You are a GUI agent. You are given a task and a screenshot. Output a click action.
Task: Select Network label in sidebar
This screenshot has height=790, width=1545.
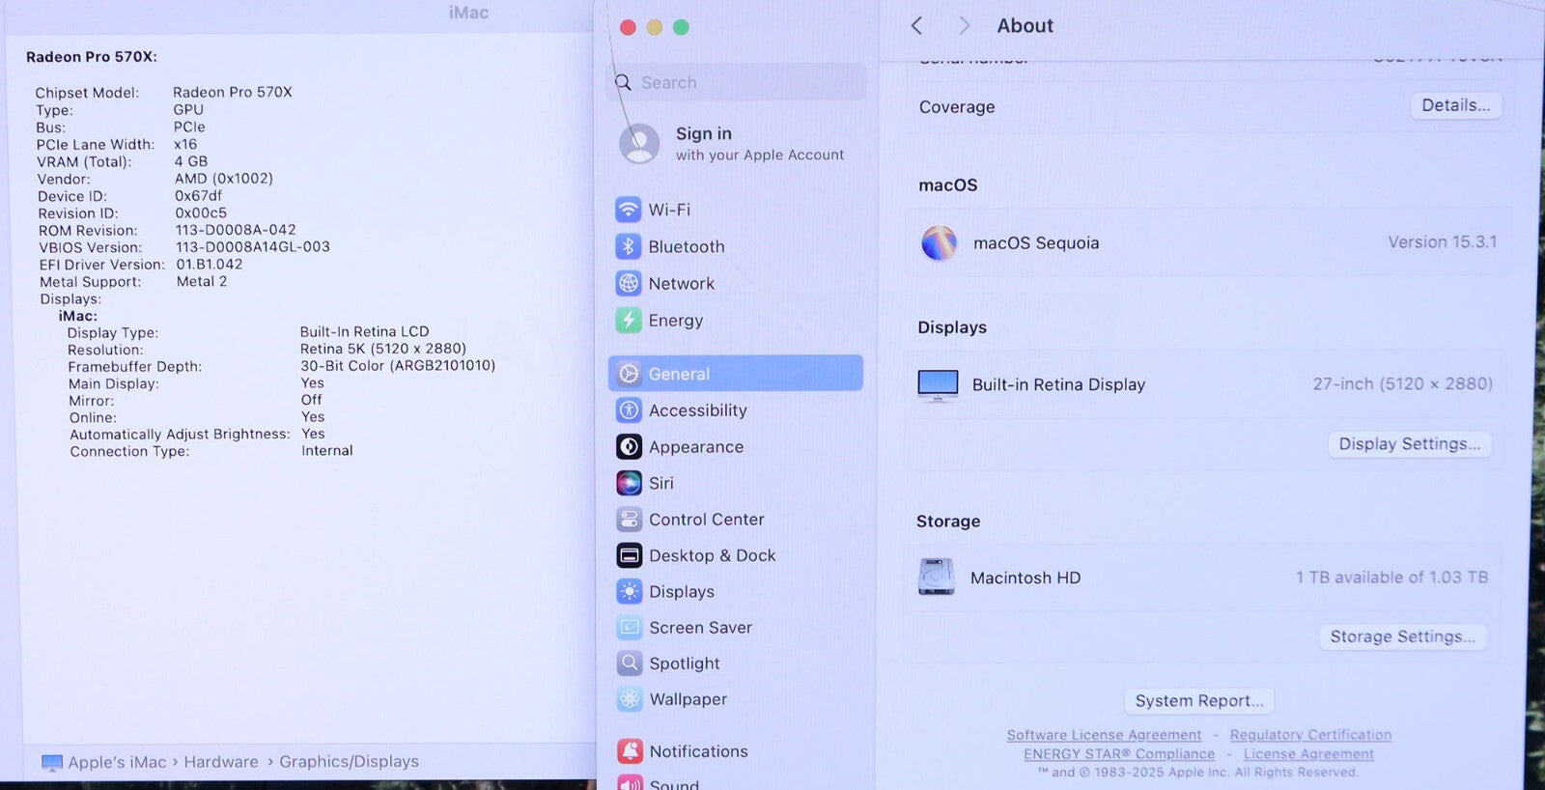coord(682,283)
